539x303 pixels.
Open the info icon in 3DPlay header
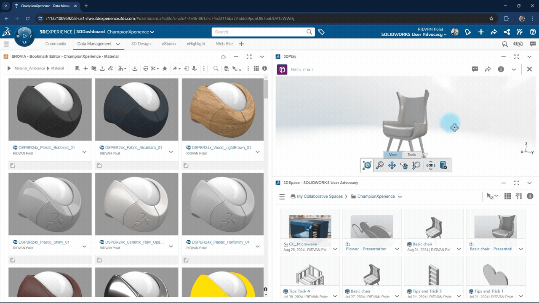(x=501, y=69)
